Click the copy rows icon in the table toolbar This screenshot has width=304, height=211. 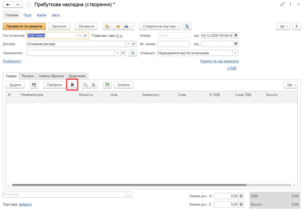point(86,85)
